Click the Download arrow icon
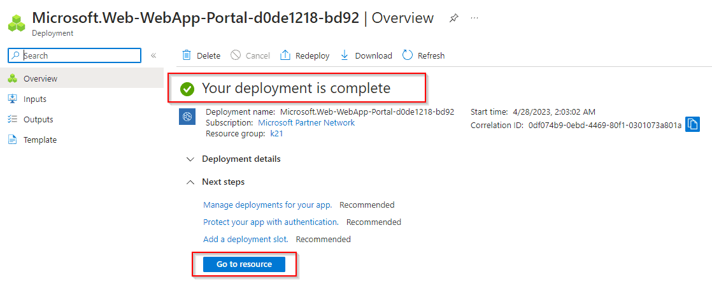 (x=345, y=55)
